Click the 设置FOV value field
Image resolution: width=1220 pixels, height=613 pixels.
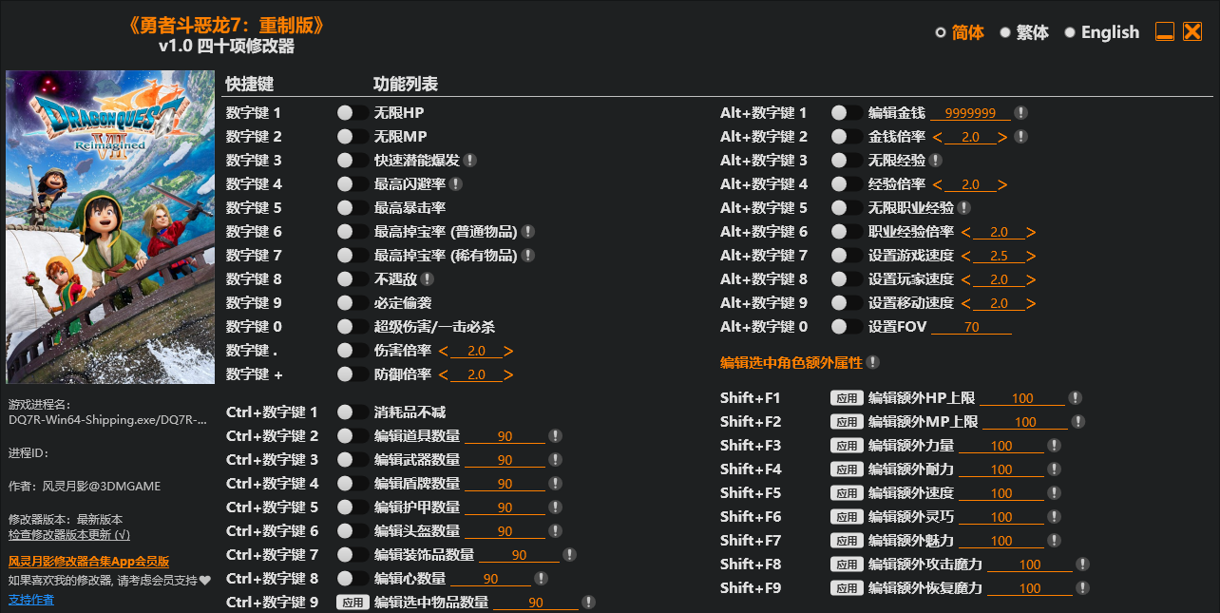(x=971, y=328)
